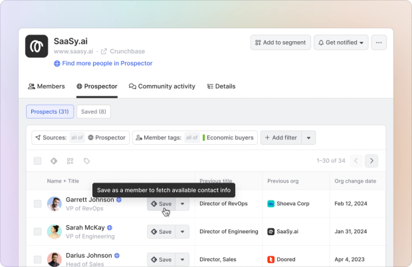Viewport: 412px width, 267px height.
Task: Click the SaaSy.ai company logo
Action: click(37, 46)
